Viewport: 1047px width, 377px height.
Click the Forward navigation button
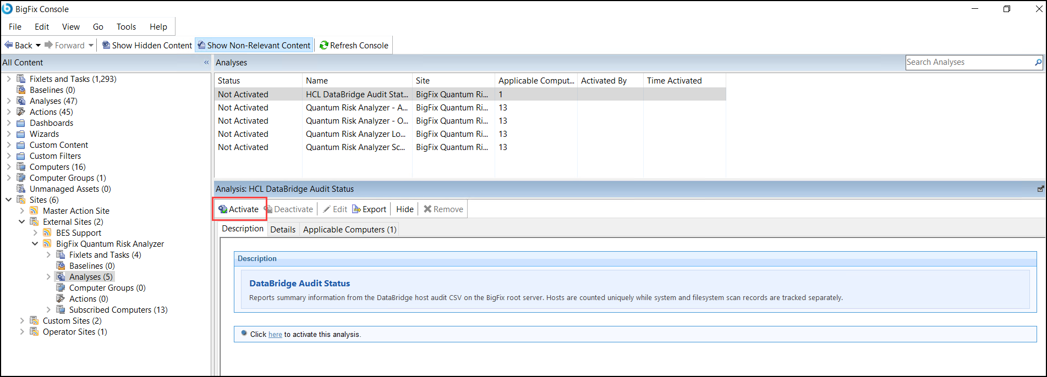pos(64,45)
